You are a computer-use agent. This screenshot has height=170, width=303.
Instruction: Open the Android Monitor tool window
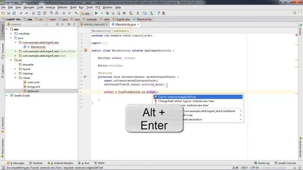point(61,163)
